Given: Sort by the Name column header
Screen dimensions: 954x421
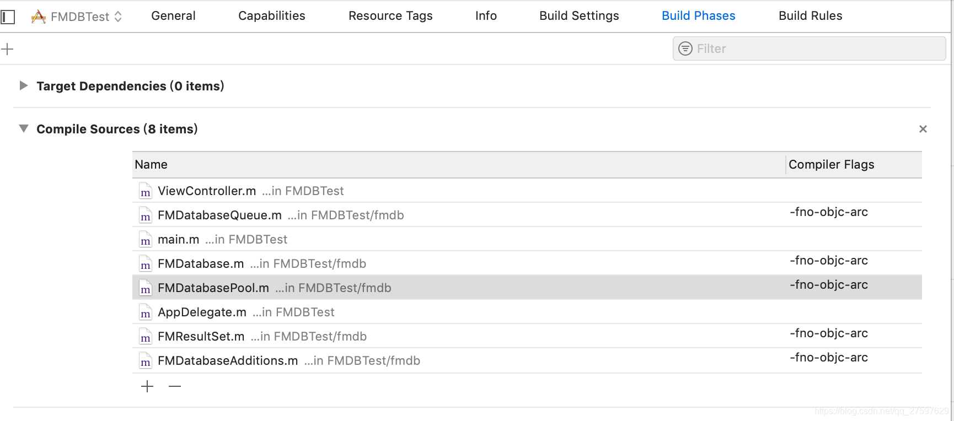Looking at the screenshot, I should 458,165.
